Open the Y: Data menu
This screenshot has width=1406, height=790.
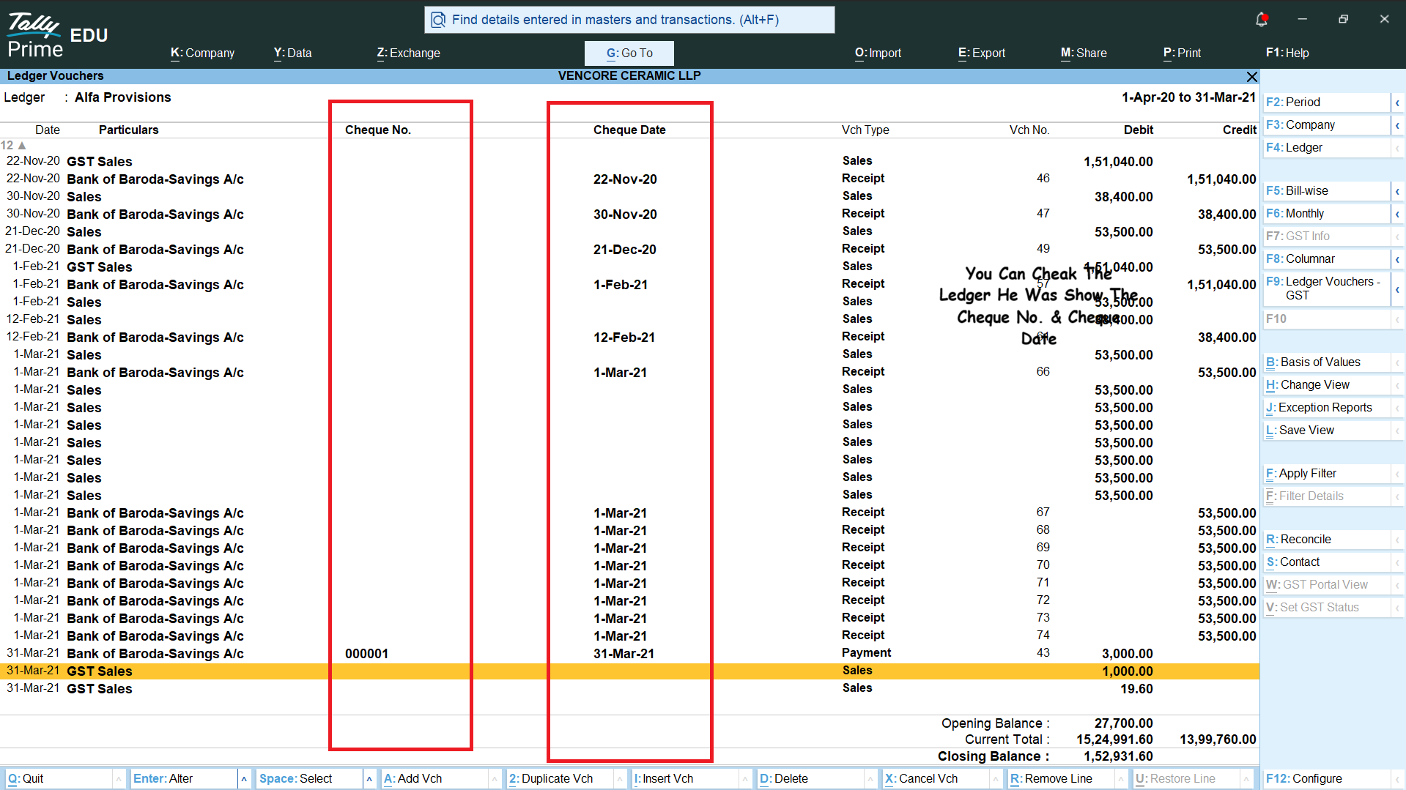click(x=292, y=53)
